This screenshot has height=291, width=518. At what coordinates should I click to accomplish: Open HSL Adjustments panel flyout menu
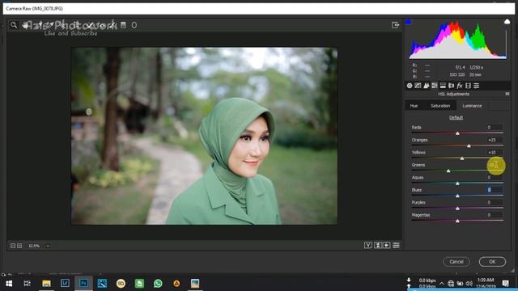click(x=507, y=94)
